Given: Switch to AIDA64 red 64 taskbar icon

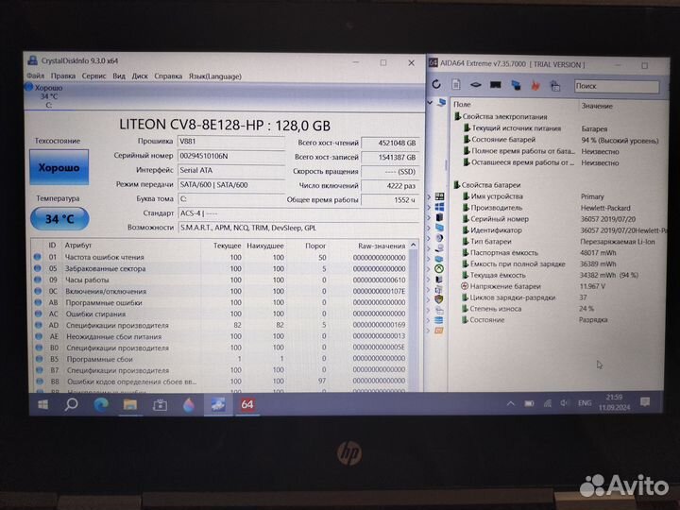Looking at the screenshot, I should coord(247,404).
